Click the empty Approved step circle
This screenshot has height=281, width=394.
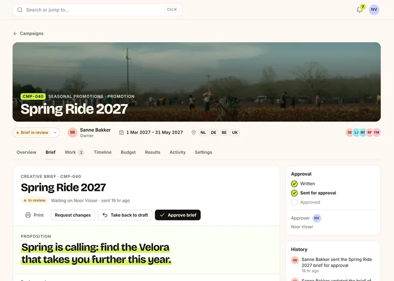(294, 202)
